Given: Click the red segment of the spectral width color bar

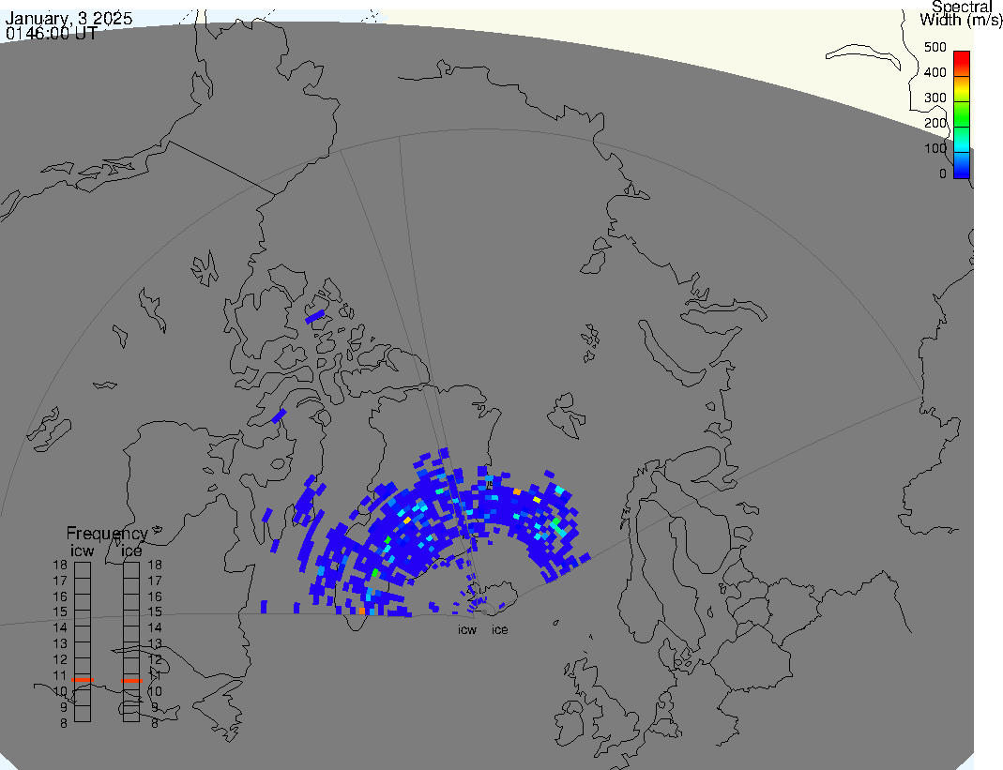Looking at the screenshot, I should click(962, 64).
